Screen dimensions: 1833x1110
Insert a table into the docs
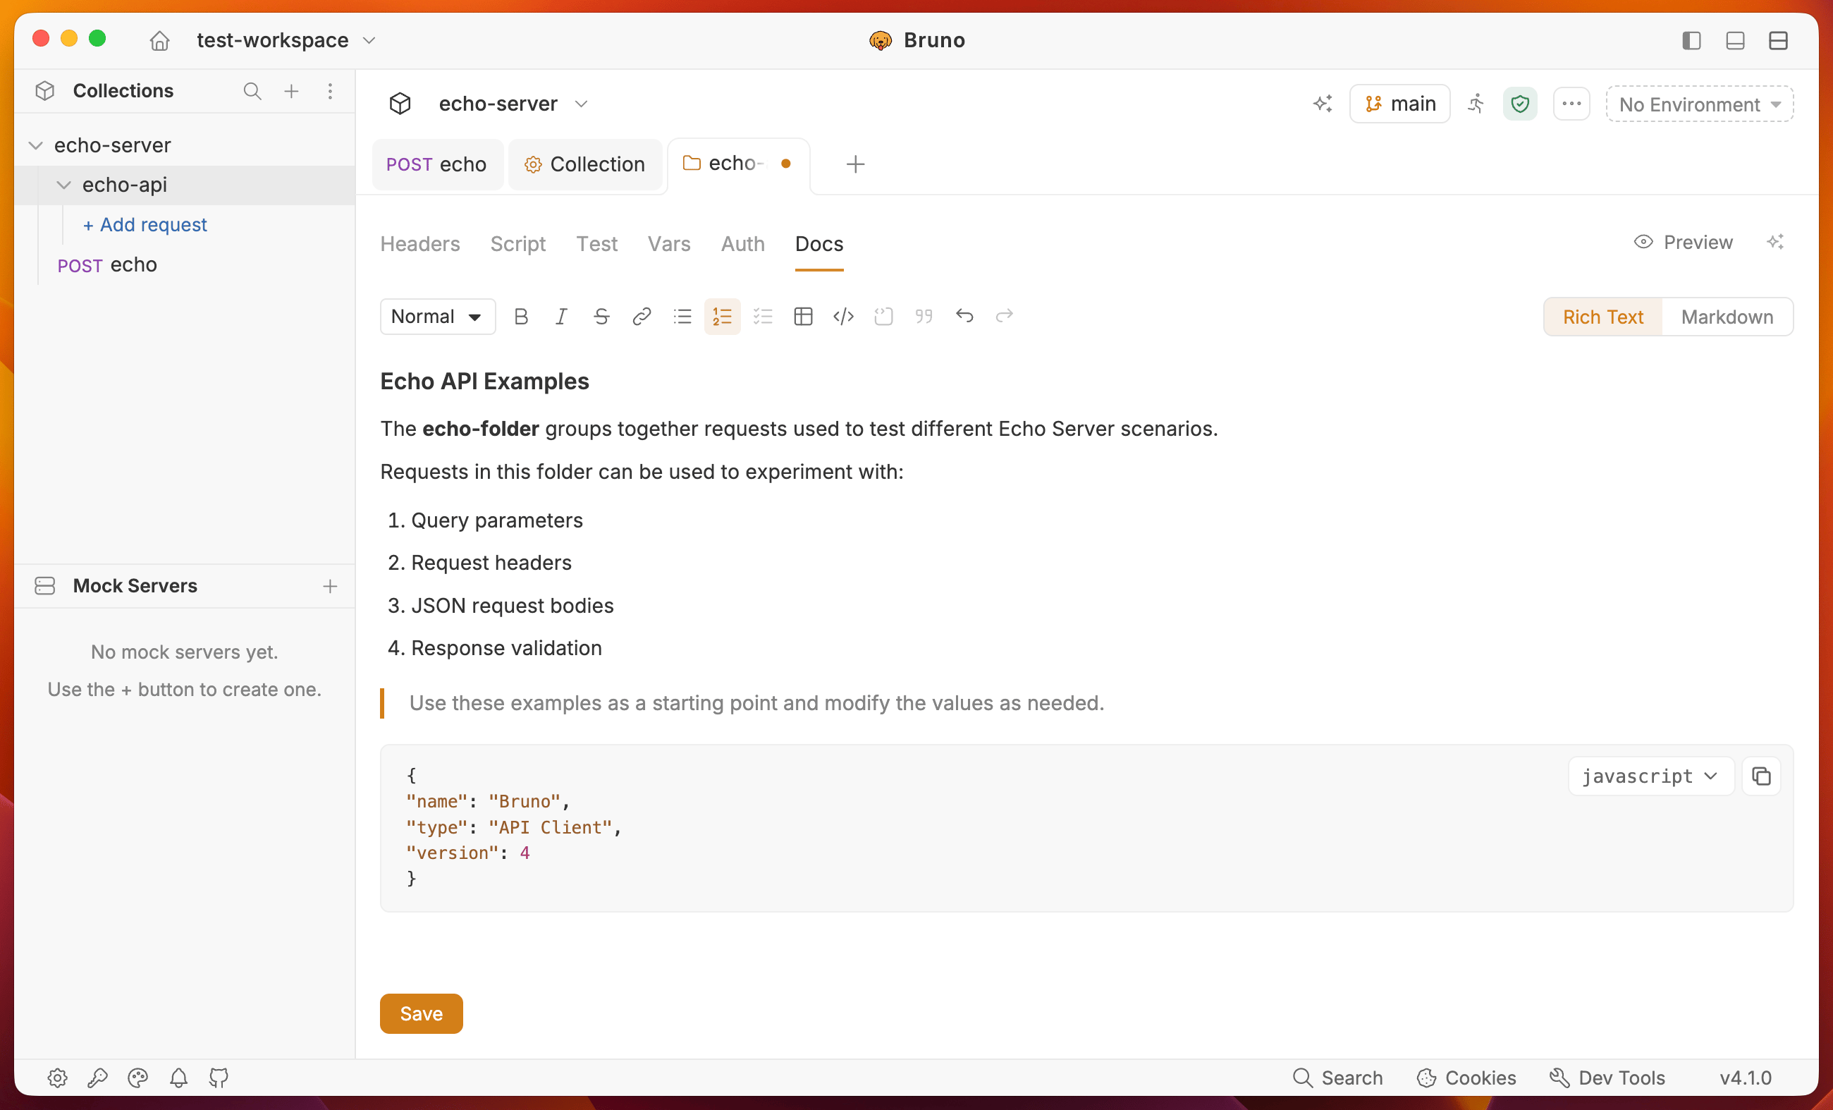pos(803,317)
